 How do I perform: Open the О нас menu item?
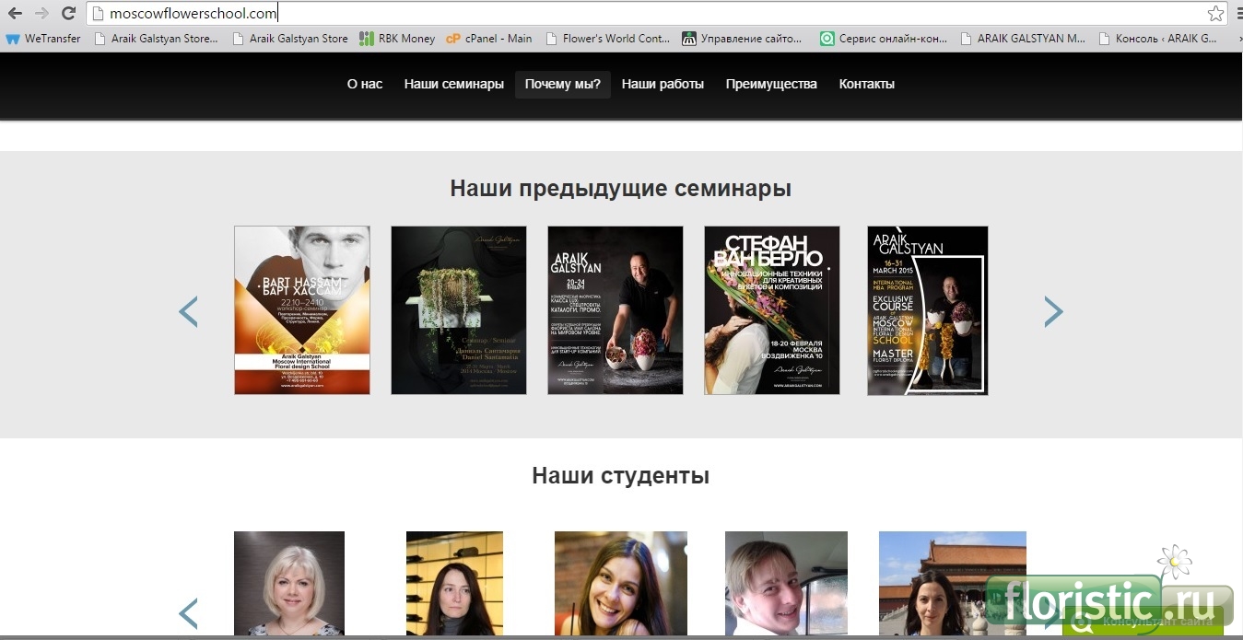coord(365,84)
